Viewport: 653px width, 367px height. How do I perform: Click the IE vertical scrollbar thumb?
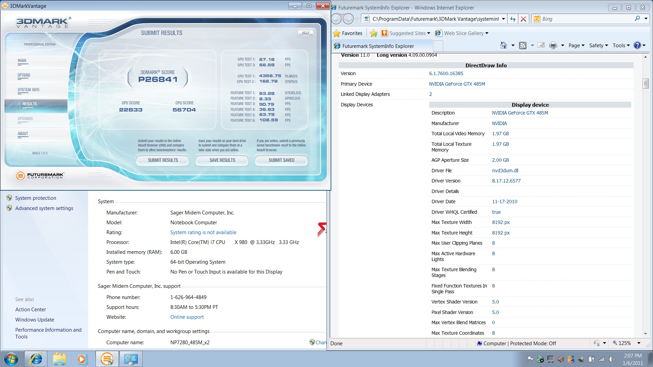(646, 83)
